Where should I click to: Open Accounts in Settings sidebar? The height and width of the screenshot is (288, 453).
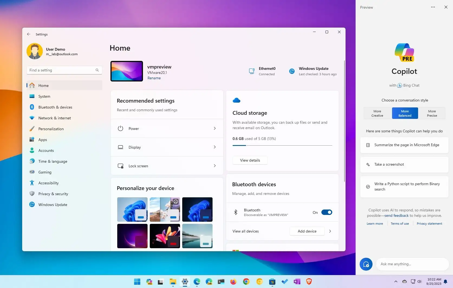(x=64, y=150)
